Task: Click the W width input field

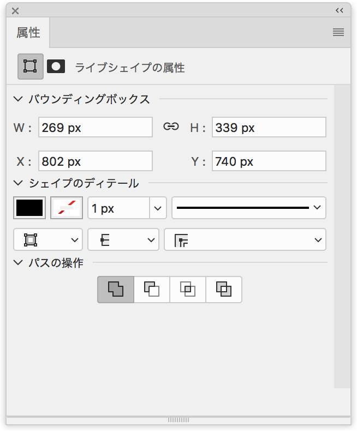Action: 96,127
